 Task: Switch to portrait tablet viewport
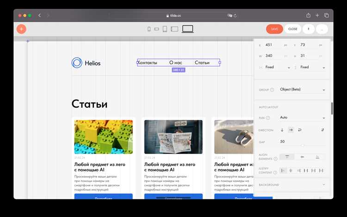click(x=165, y=29)
